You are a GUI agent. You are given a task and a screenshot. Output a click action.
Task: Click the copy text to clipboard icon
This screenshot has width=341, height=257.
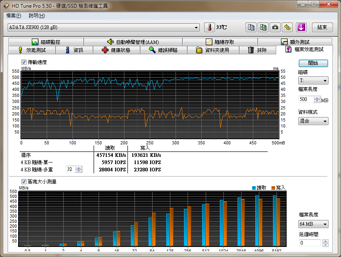coord(251,27)
